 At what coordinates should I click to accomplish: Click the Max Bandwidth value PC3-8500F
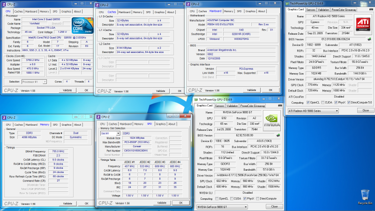point(137,143)
